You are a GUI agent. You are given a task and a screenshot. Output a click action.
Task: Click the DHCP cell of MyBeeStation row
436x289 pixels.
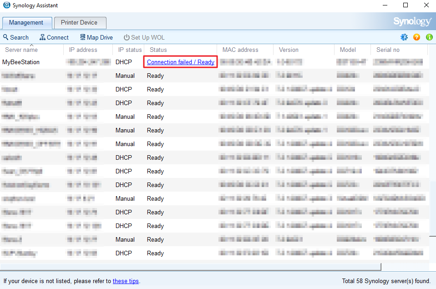coord(124,62)
